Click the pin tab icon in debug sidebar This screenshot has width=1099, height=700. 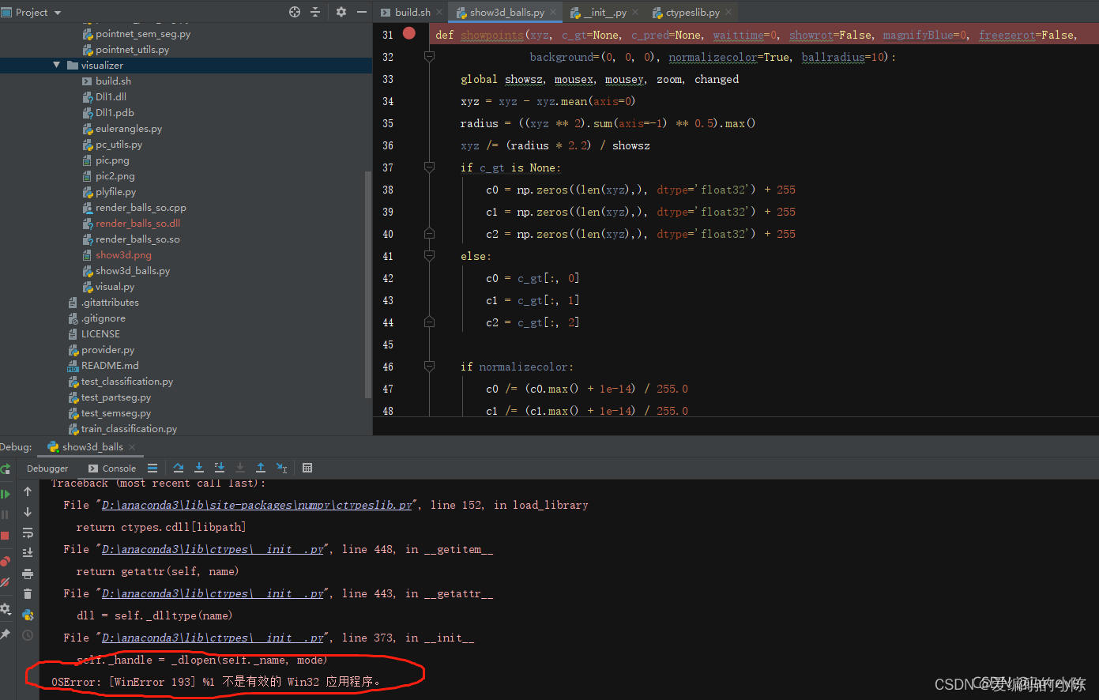[x=6, y=634]
